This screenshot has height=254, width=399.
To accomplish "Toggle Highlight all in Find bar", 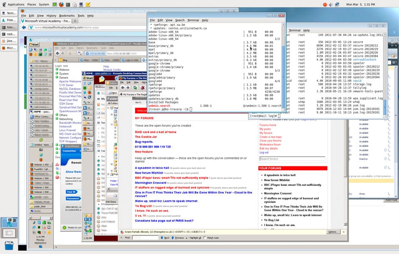I will coord(194,238).
